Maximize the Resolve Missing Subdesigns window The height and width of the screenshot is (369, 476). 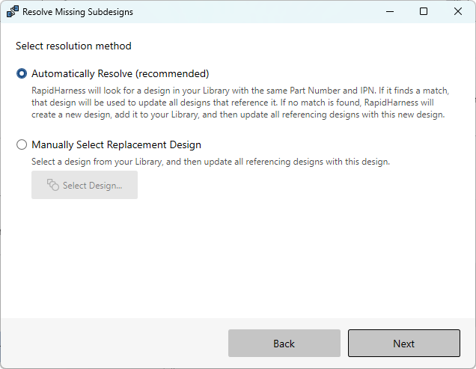tap(424, 12)
